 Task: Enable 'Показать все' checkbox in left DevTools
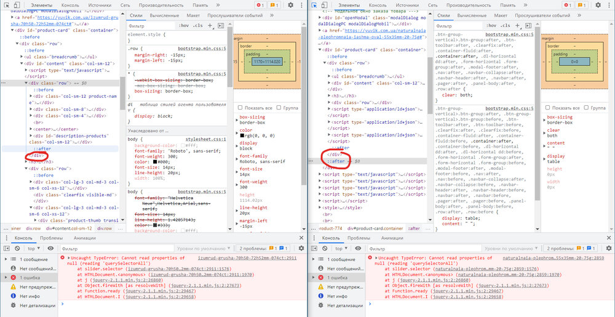[x=240, y=108]
